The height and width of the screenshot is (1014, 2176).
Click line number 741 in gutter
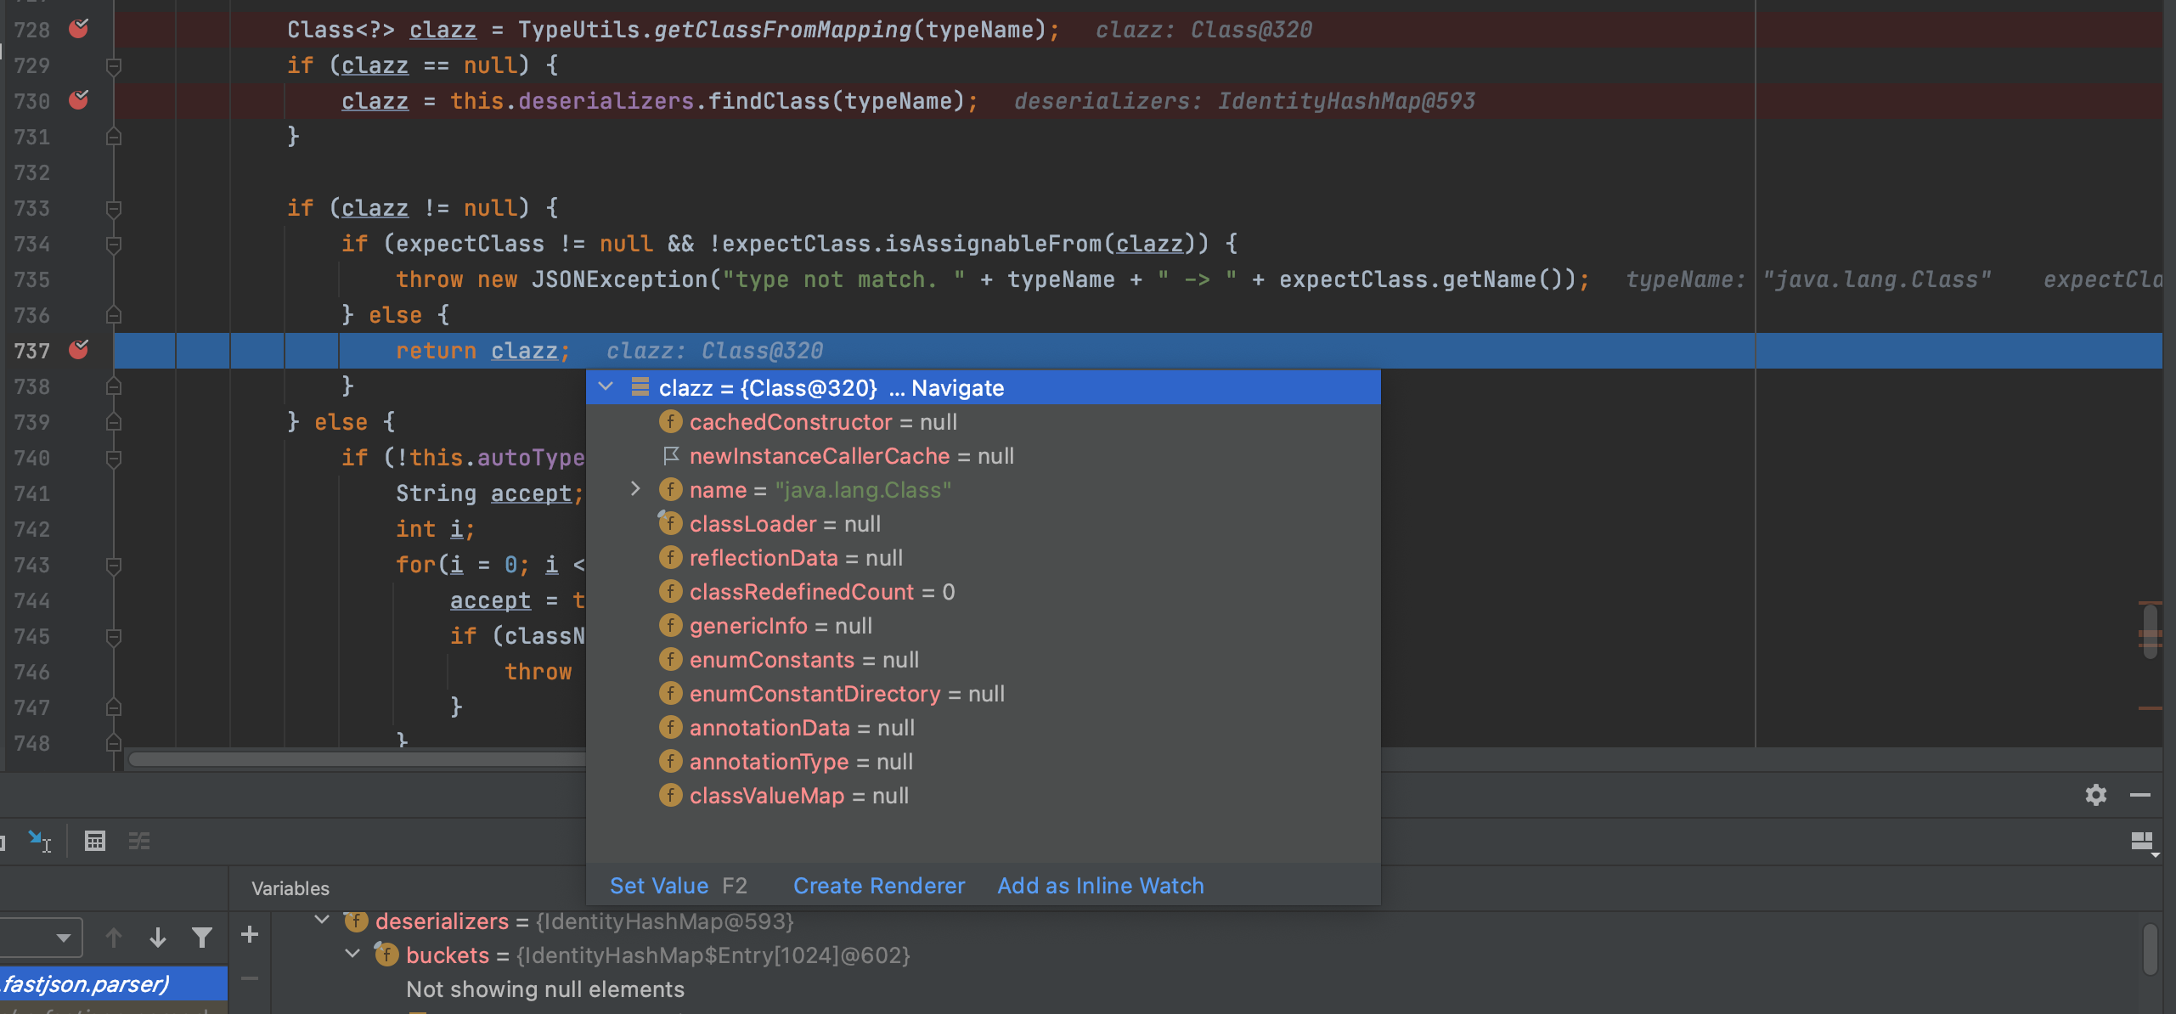pyautogui.click(x=31, y=493)
